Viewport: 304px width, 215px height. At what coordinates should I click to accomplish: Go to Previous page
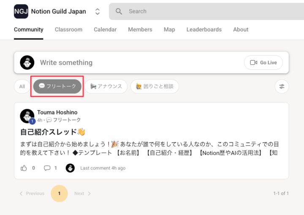pyautogui.click(x=32, y=193)
